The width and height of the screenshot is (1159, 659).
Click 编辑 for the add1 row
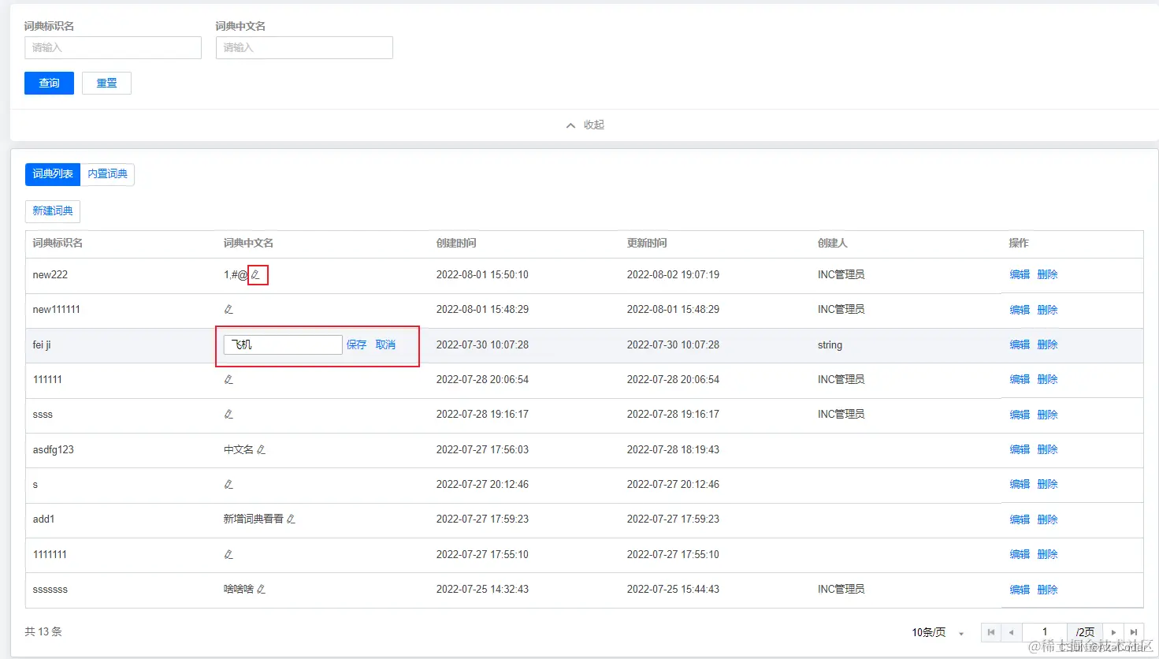[1020, 519]
